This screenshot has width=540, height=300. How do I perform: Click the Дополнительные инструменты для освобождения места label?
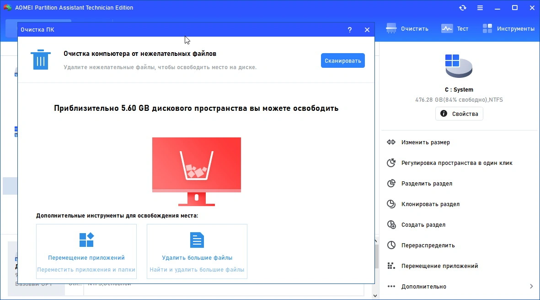[117, 216]
